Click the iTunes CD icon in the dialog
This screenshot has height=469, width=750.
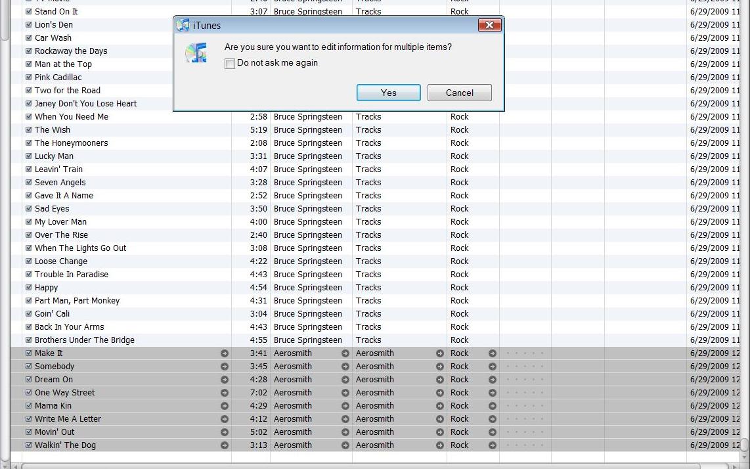coord(196,53)
